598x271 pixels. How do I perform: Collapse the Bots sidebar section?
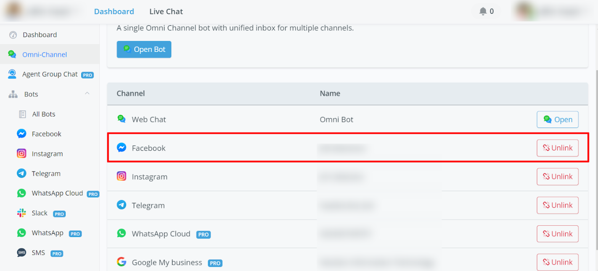[x=87, y=94]
